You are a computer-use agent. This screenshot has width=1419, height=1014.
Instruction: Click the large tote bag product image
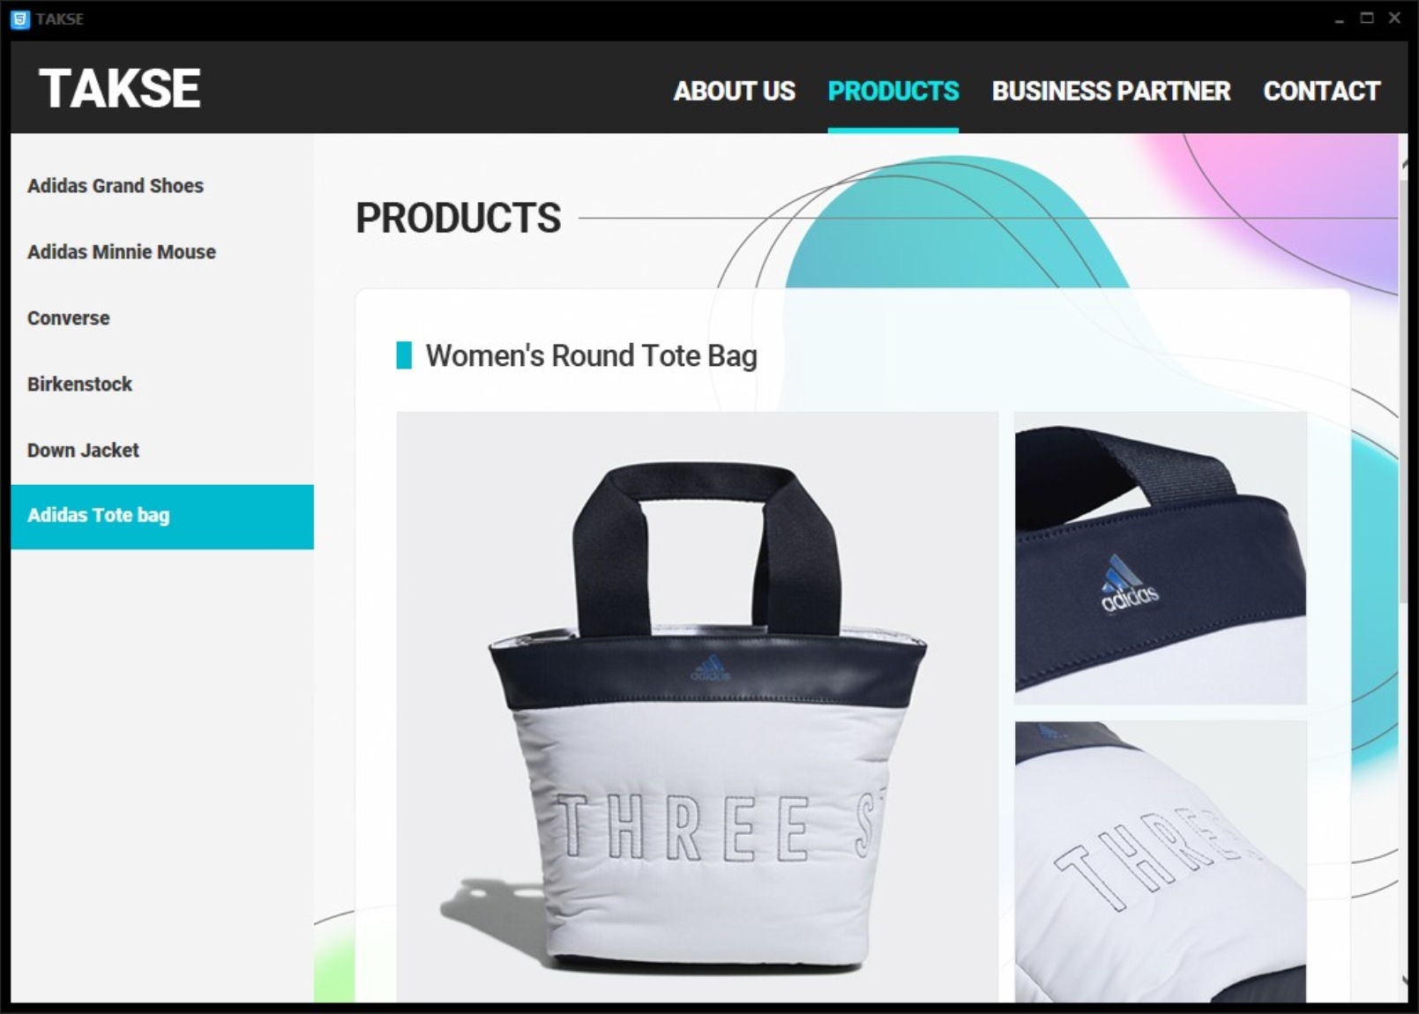coord(697,706)
